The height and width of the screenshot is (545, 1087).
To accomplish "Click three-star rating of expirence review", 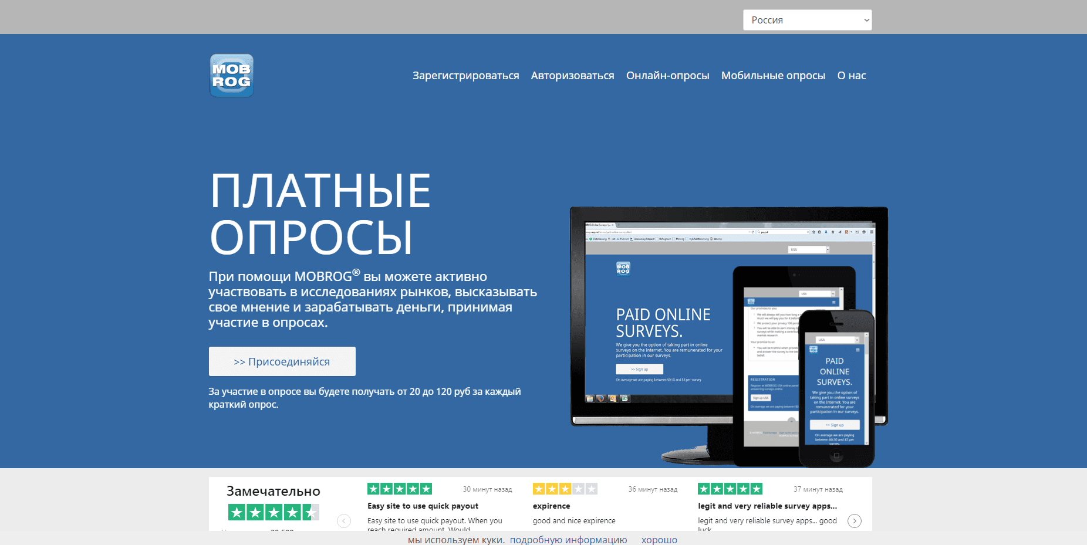I will pyautogui.click(x=565, y=489).
